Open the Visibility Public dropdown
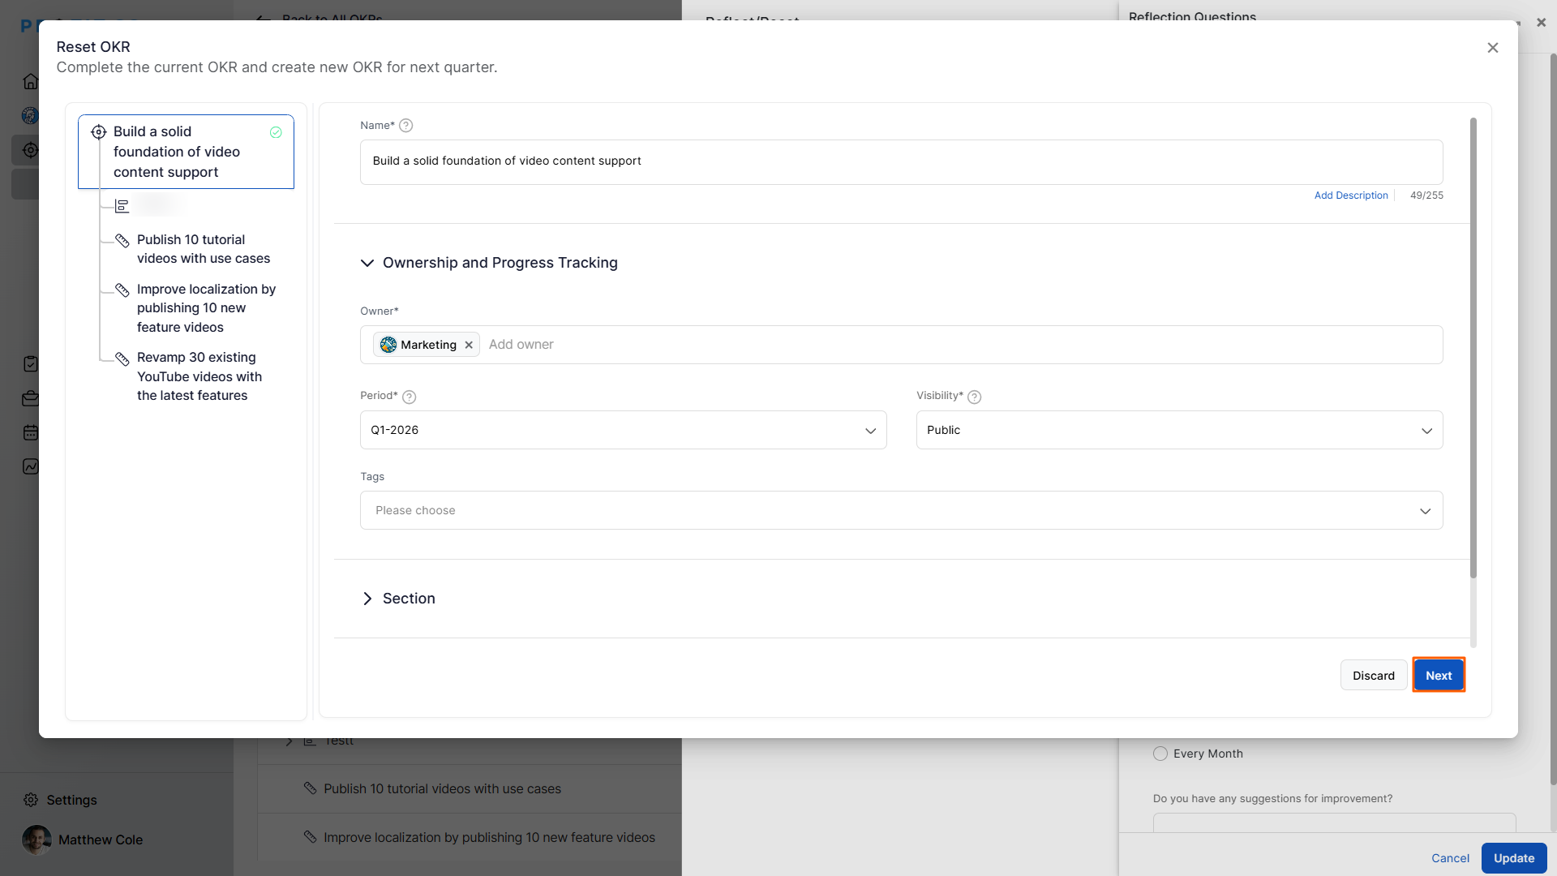Screen dimensions: 1557x876 pos(1179,430)
